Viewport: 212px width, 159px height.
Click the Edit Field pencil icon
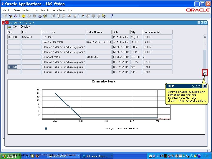pyautogui.click(x=82, y=16)
